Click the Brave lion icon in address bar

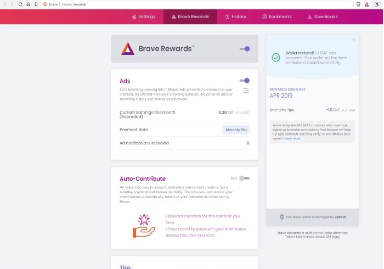pos(45,4)
